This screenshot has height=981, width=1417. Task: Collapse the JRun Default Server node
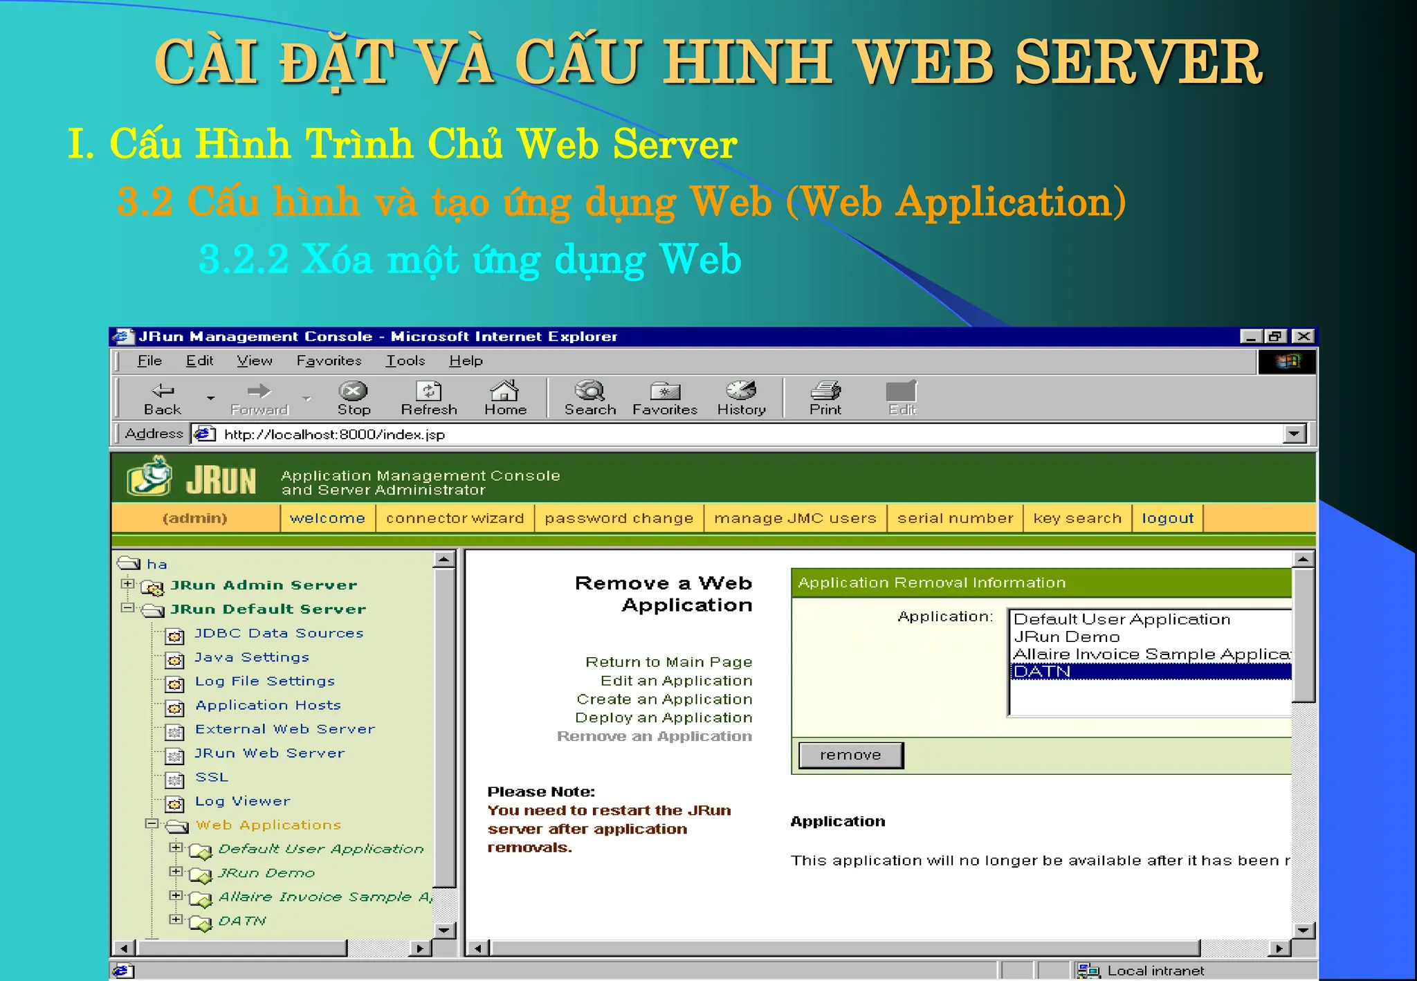(x=127, y=607)
